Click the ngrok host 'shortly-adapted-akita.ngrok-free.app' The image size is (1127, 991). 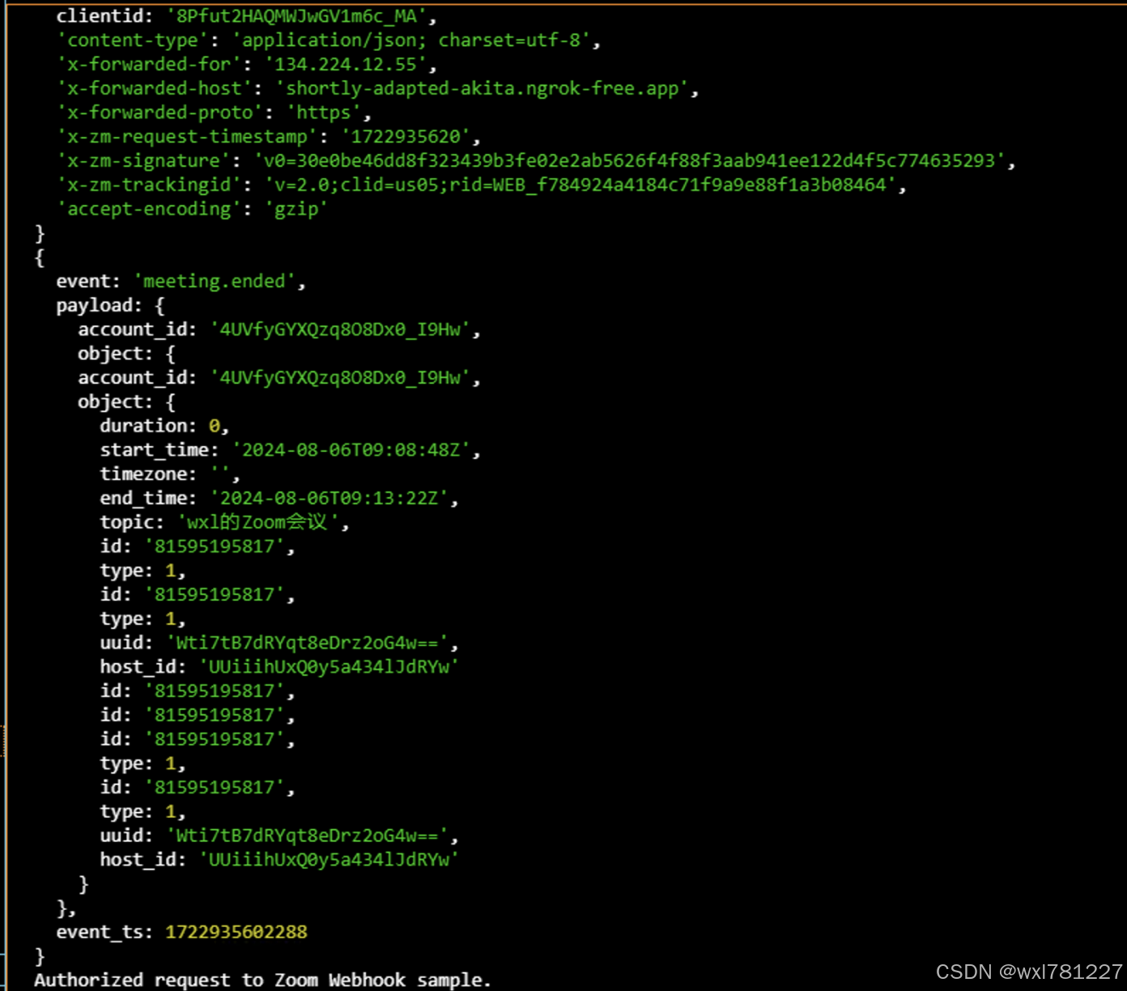483,89
